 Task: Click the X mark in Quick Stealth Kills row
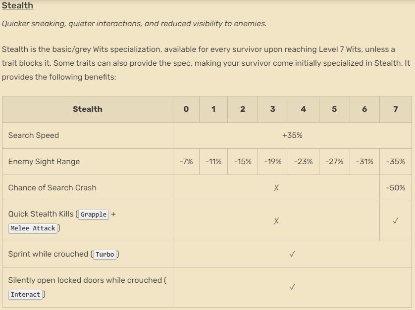276,221
